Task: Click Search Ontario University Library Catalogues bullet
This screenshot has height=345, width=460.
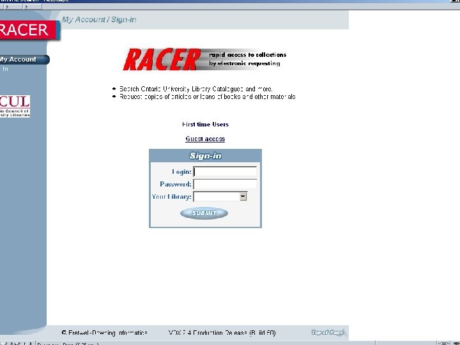Action: [196, 89]
